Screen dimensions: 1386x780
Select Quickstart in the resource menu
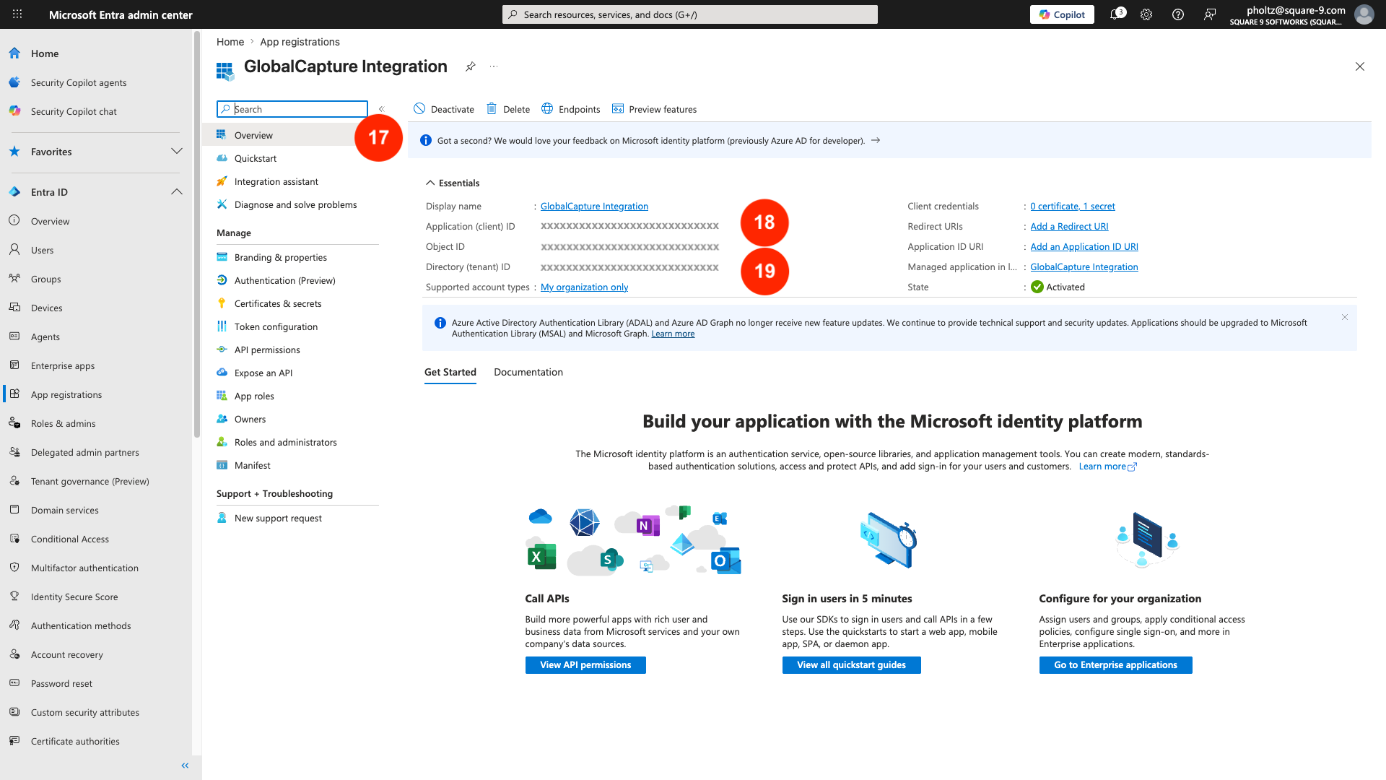[x=256, y=158]
